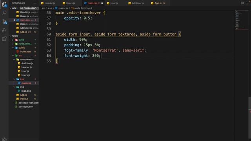Open Users.js in components folder
The image size is (251, 141).
point(24,75)
